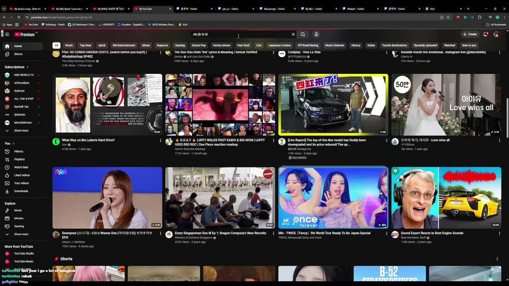Expand the Subscriptions section header
509x286 pixels.
click(17, 67)
